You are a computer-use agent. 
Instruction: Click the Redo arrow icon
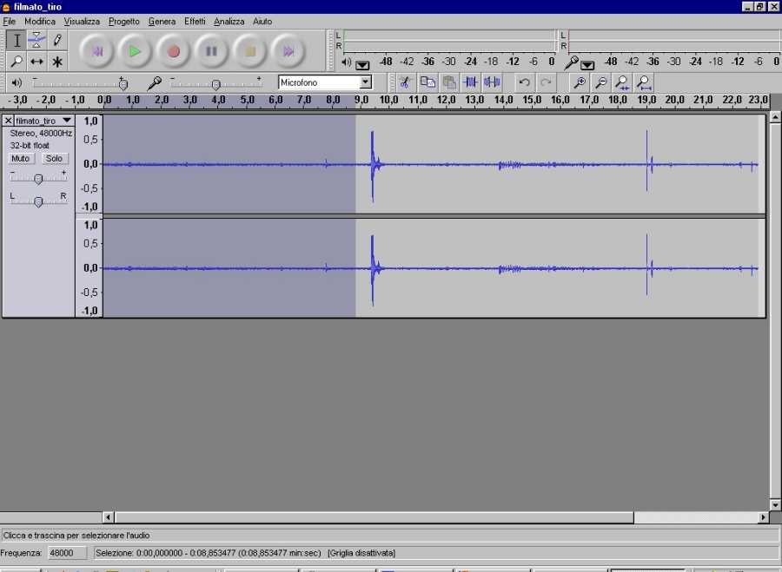546,82
